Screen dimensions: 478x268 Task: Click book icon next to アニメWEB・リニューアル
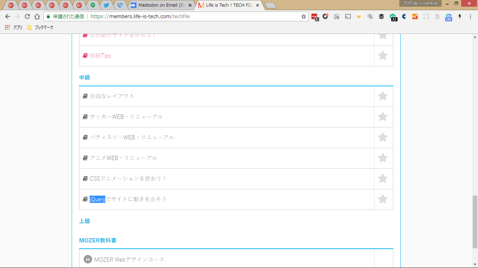85,158
